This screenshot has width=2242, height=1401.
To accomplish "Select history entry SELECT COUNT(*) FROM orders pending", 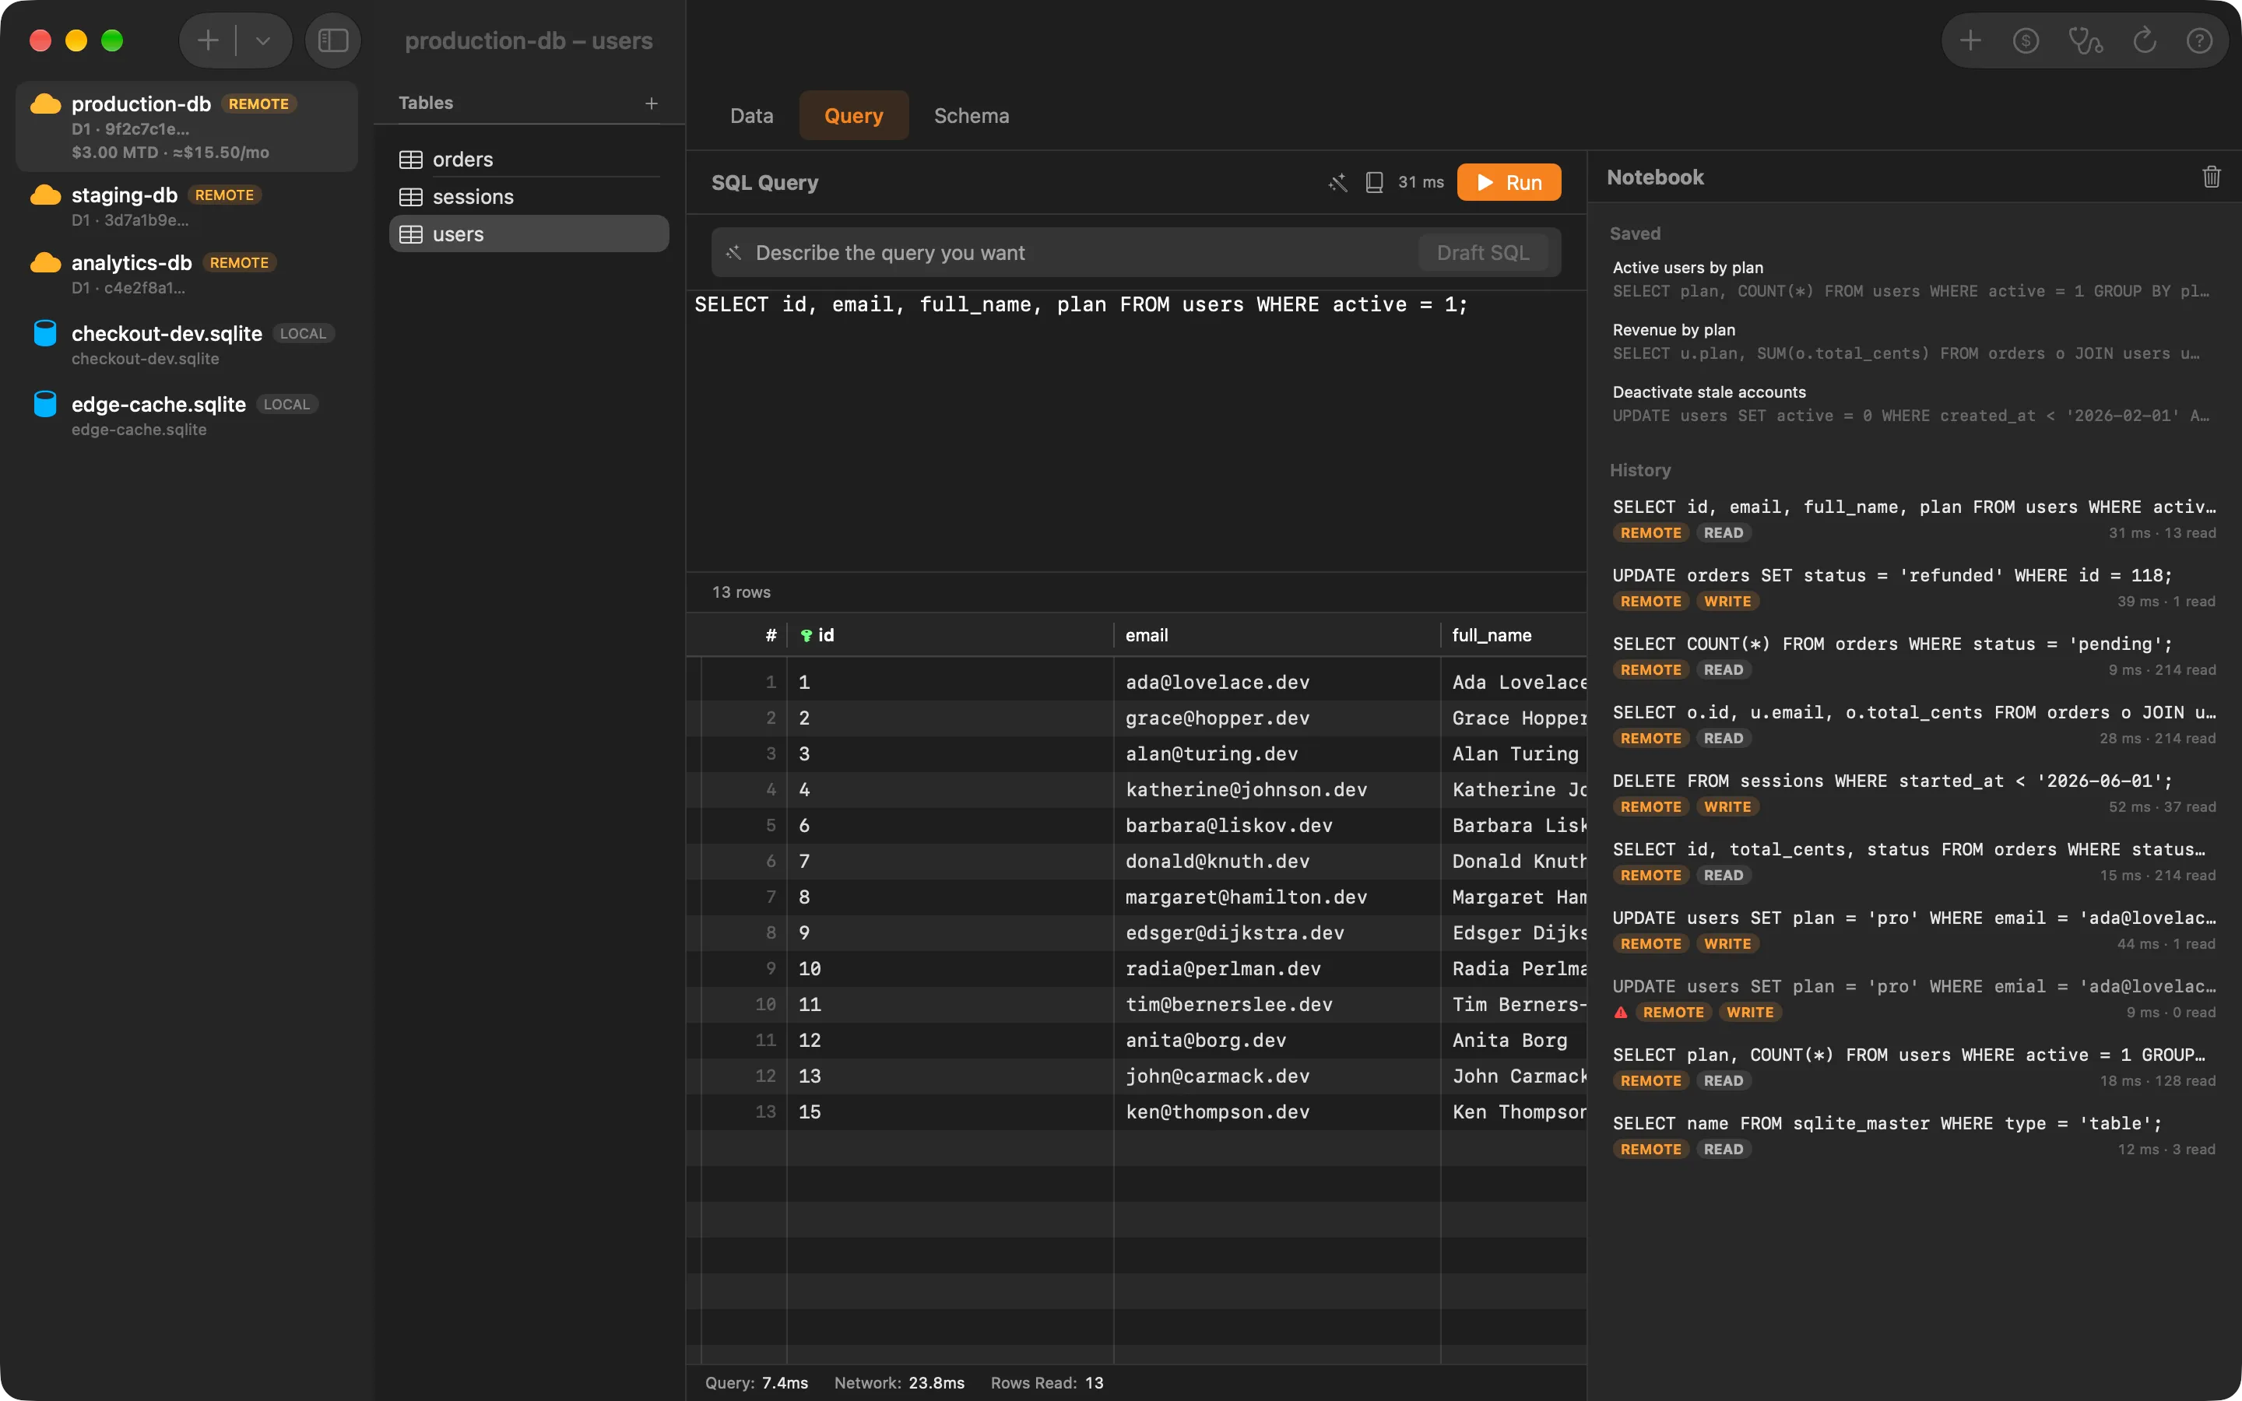I will coord(1913,656).
